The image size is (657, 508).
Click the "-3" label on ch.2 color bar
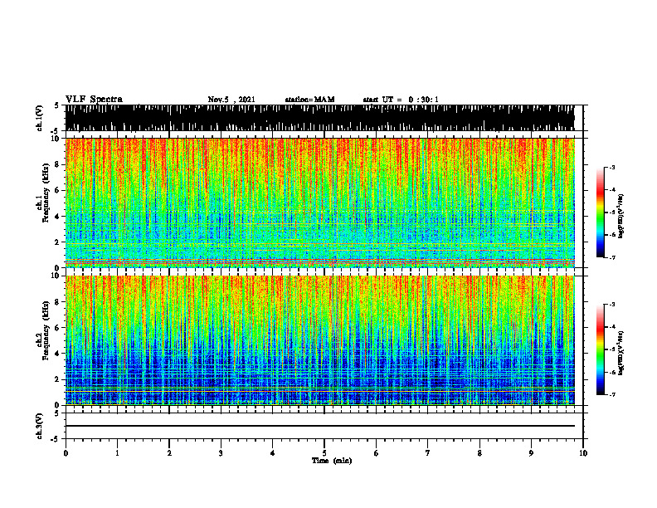click(x=612, y=305)
